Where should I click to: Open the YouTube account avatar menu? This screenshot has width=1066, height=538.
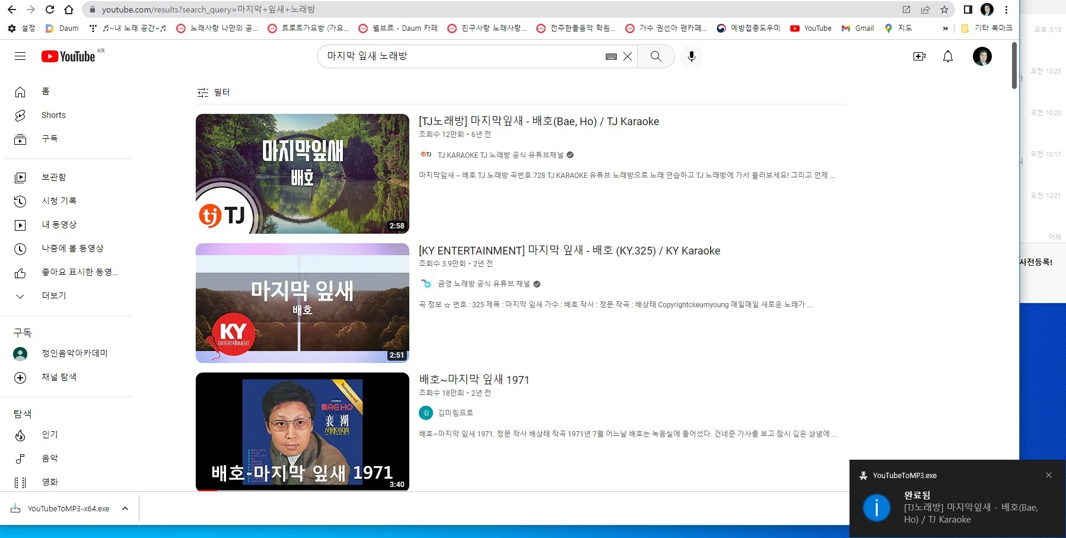tap(982, 56)
